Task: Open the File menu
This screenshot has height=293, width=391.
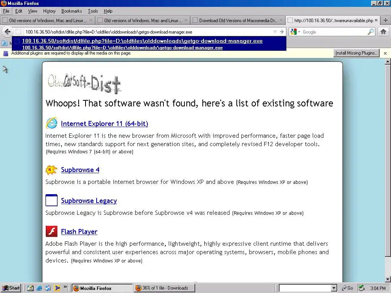Action: (x=6, y=11)
